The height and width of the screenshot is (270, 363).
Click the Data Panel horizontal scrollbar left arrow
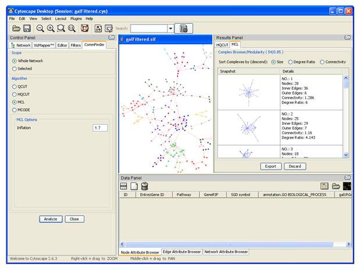(x=122, y=244)
